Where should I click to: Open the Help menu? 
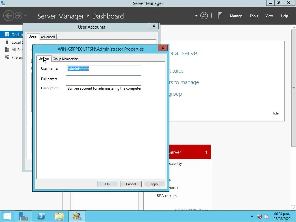pyautogui.click(x=284, y=16)
